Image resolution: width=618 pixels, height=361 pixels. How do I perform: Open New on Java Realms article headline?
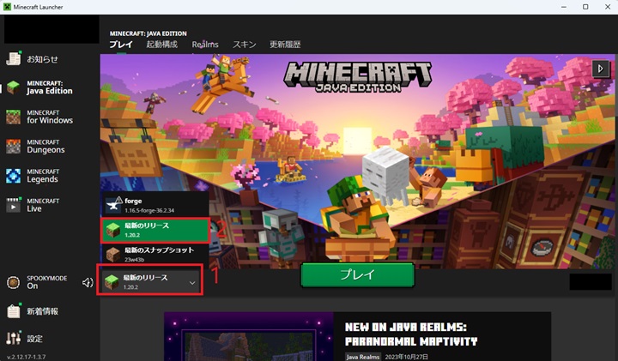[x=410, y=334]
